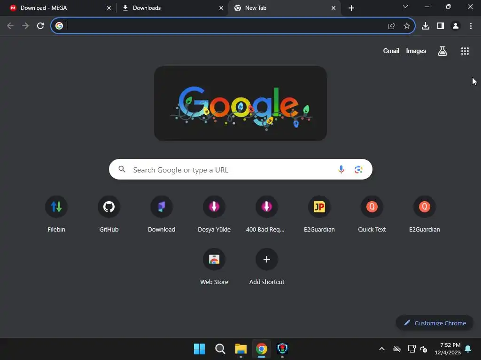Click the browser forward arrow
Image resolution: width=481 pixels, height=360 pixels.
(x=25, y=26)
